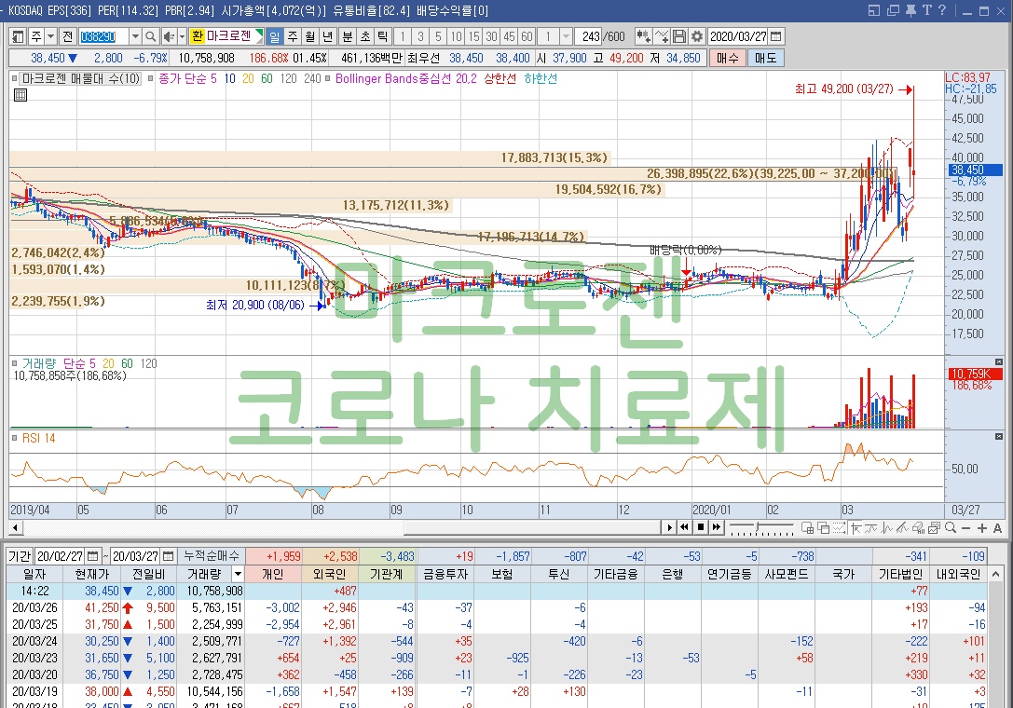Expand the sound options dropdown arrow
Viewport: 1013px width, 708px height.
pos(182,37)
